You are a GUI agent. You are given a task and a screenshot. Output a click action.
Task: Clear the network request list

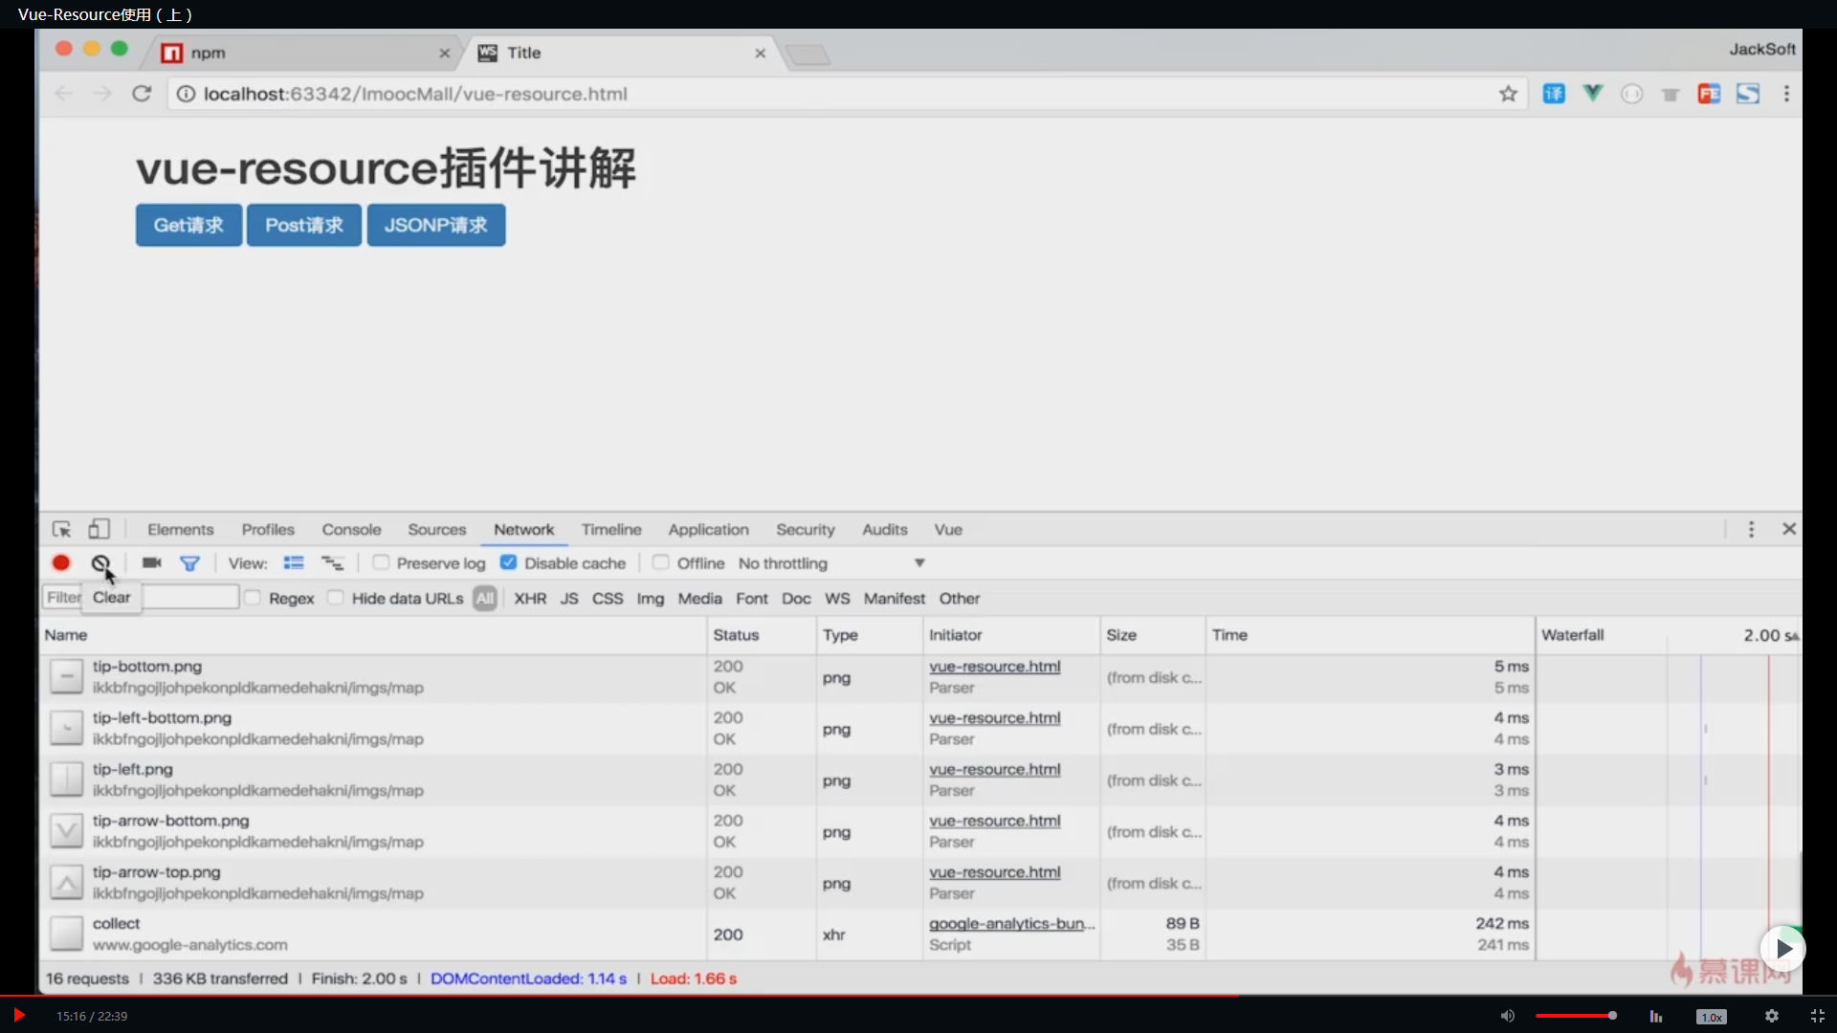point(100,563)
